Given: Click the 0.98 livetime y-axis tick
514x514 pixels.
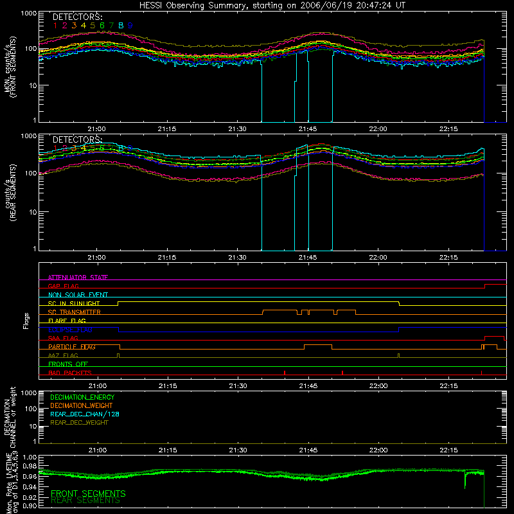Looking at the screenshot, I should coord(30,466).
